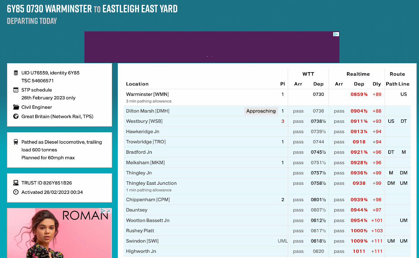Click the calendar icon next to STP schedule

point(16,90)
